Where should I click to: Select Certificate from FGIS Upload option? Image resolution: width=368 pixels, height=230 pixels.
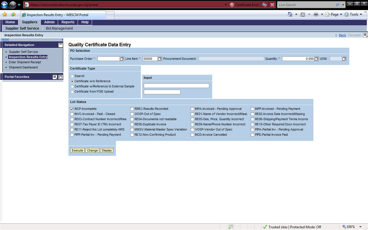click(x=72, y=92)
